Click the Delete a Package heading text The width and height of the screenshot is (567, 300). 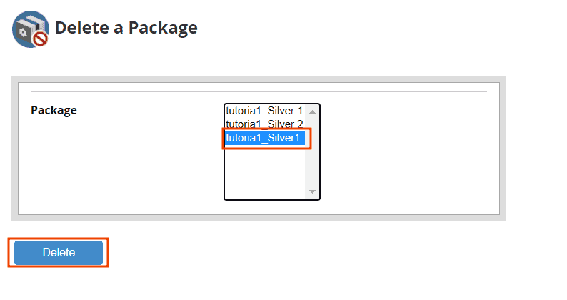pyautogui.click(x=126, y=28)
